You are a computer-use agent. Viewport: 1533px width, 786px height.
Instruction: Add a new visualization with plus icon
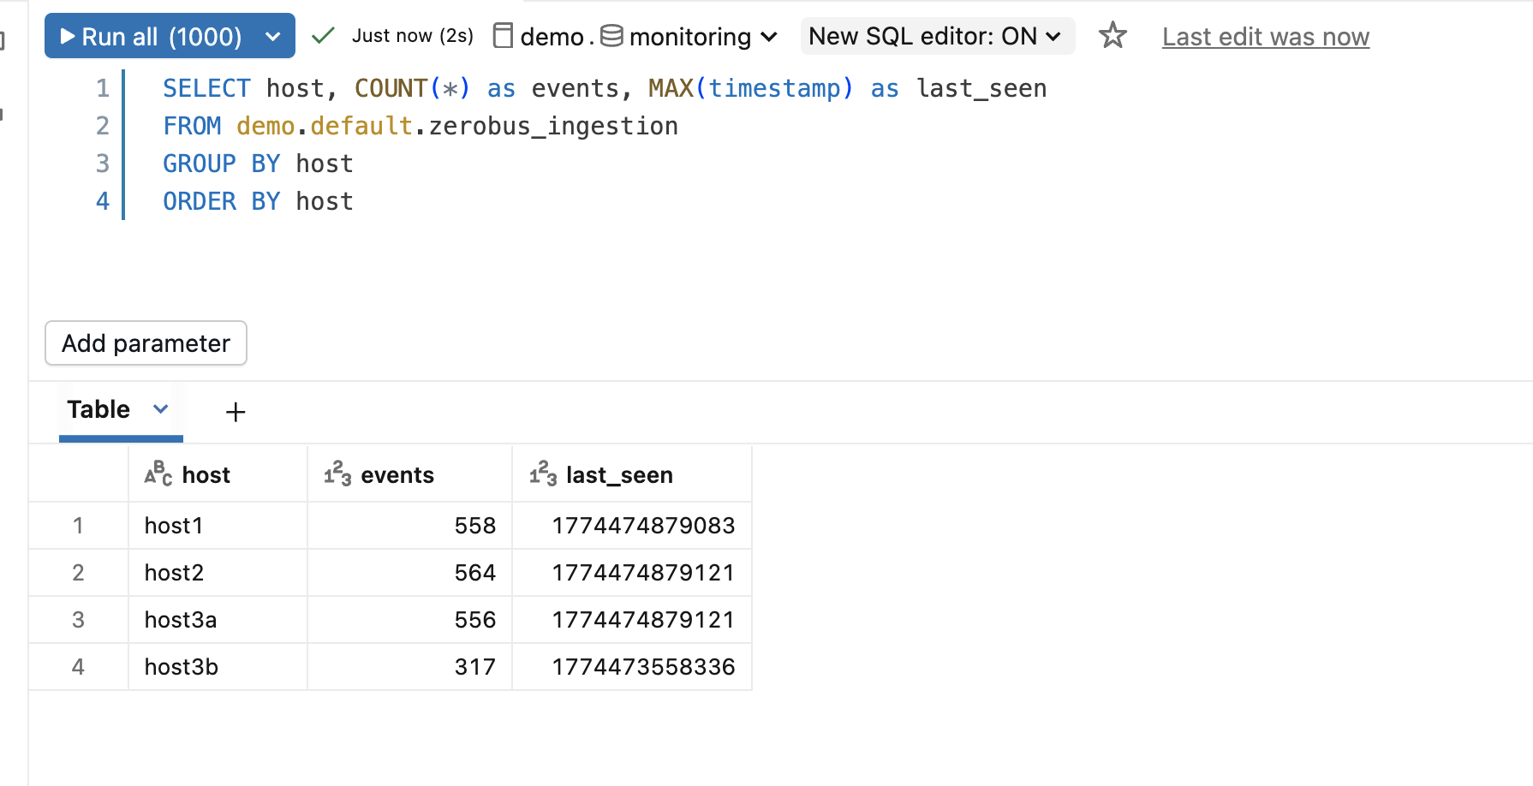pos(236,412)
